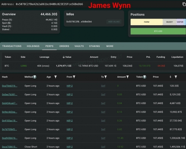The width and height of the screenshot is (186, 149).
Task: Open the Age column filter icon
Action: coord(55,77)
